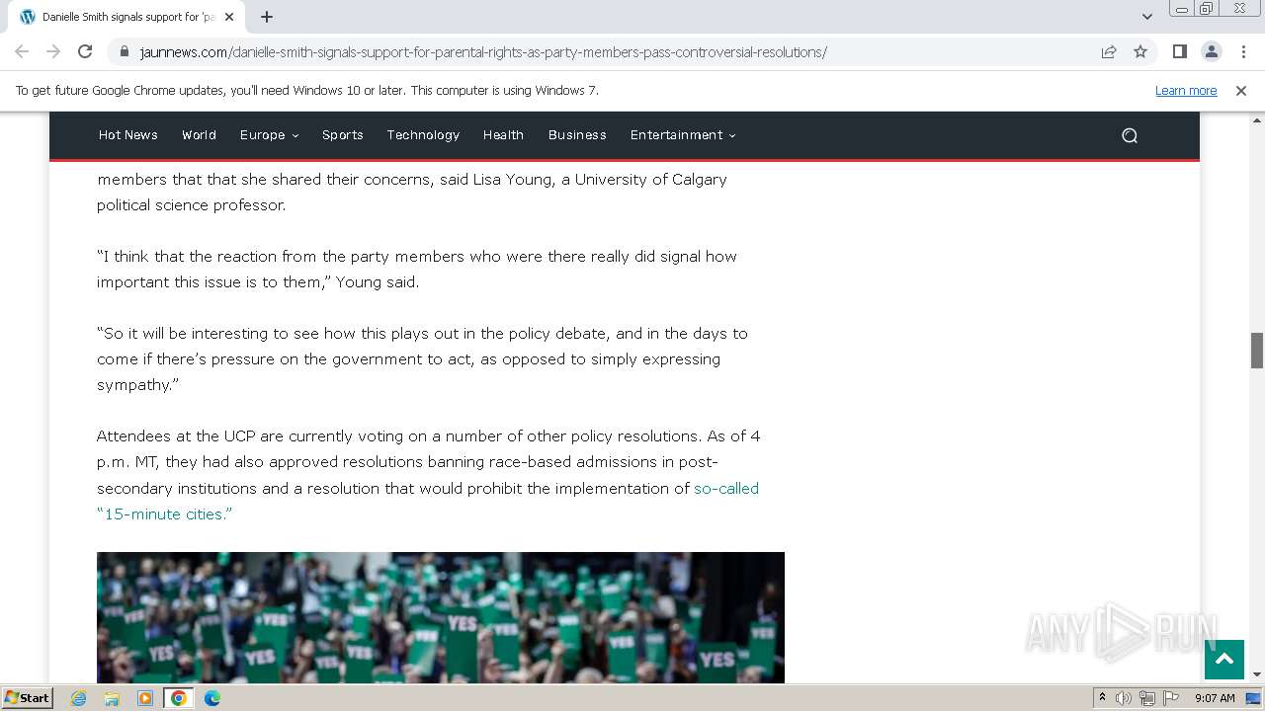Click the YES signs crowd photo
1265x711 pixels.
click(441, 617)
